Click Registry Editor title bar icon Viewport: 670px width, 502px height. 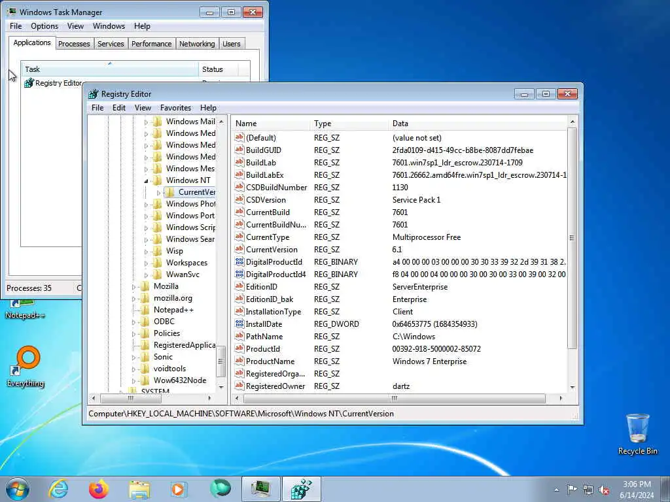94,94
